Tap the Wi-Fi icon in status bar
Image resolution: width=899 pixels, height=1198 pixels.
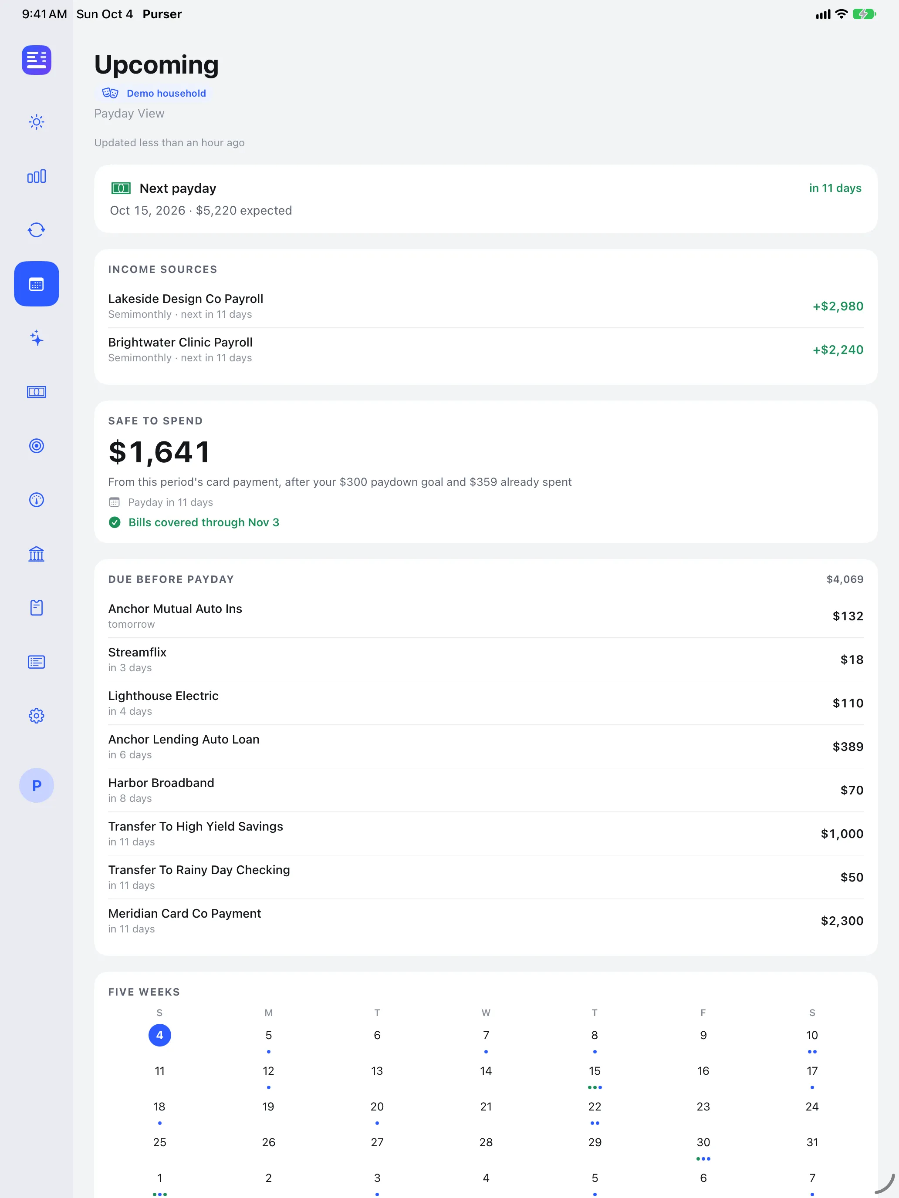[x=841, y=14]
